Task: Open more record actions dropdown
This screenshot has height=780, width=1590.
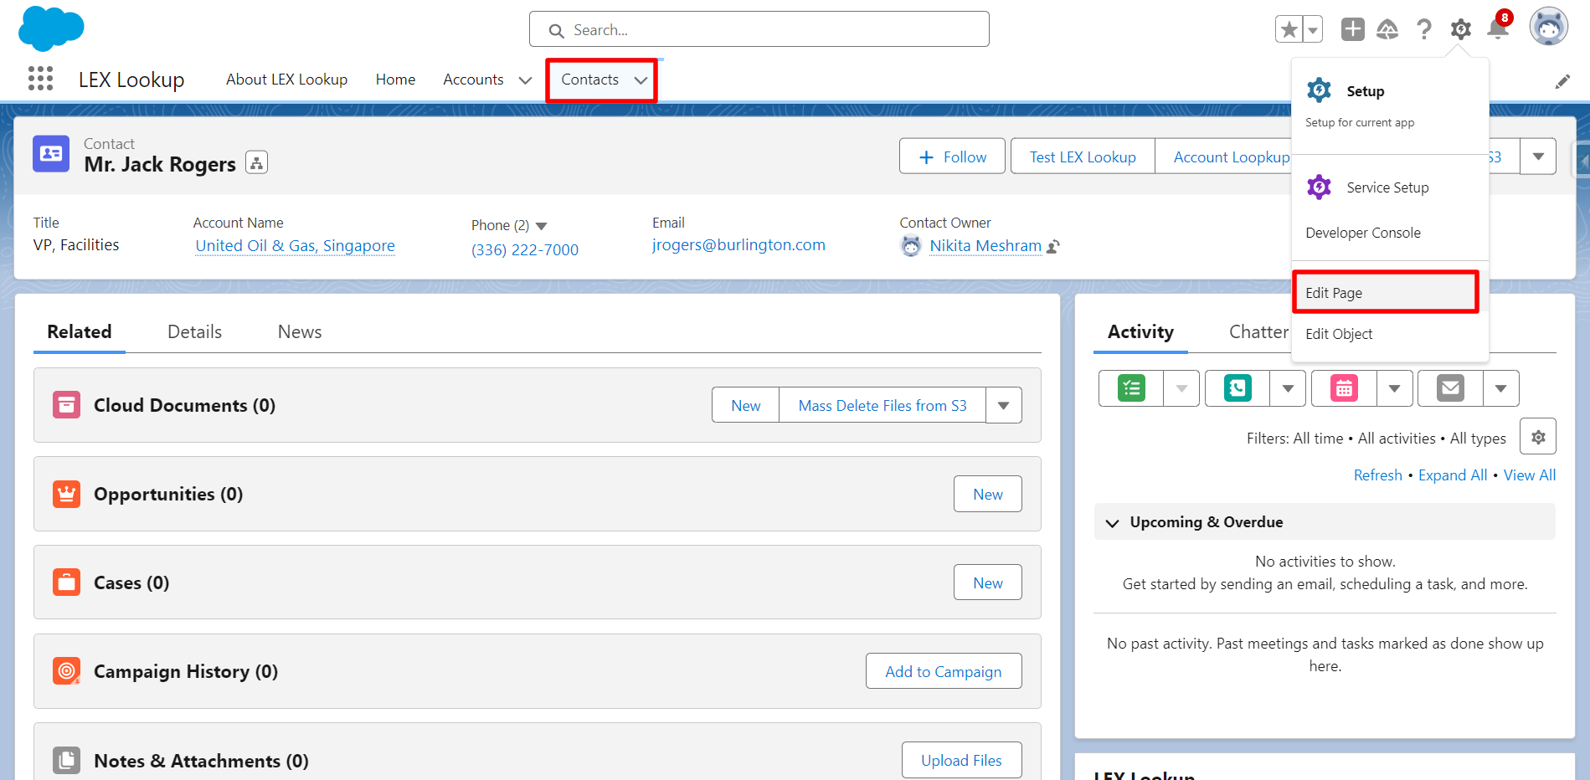Action: [1538, 157]
